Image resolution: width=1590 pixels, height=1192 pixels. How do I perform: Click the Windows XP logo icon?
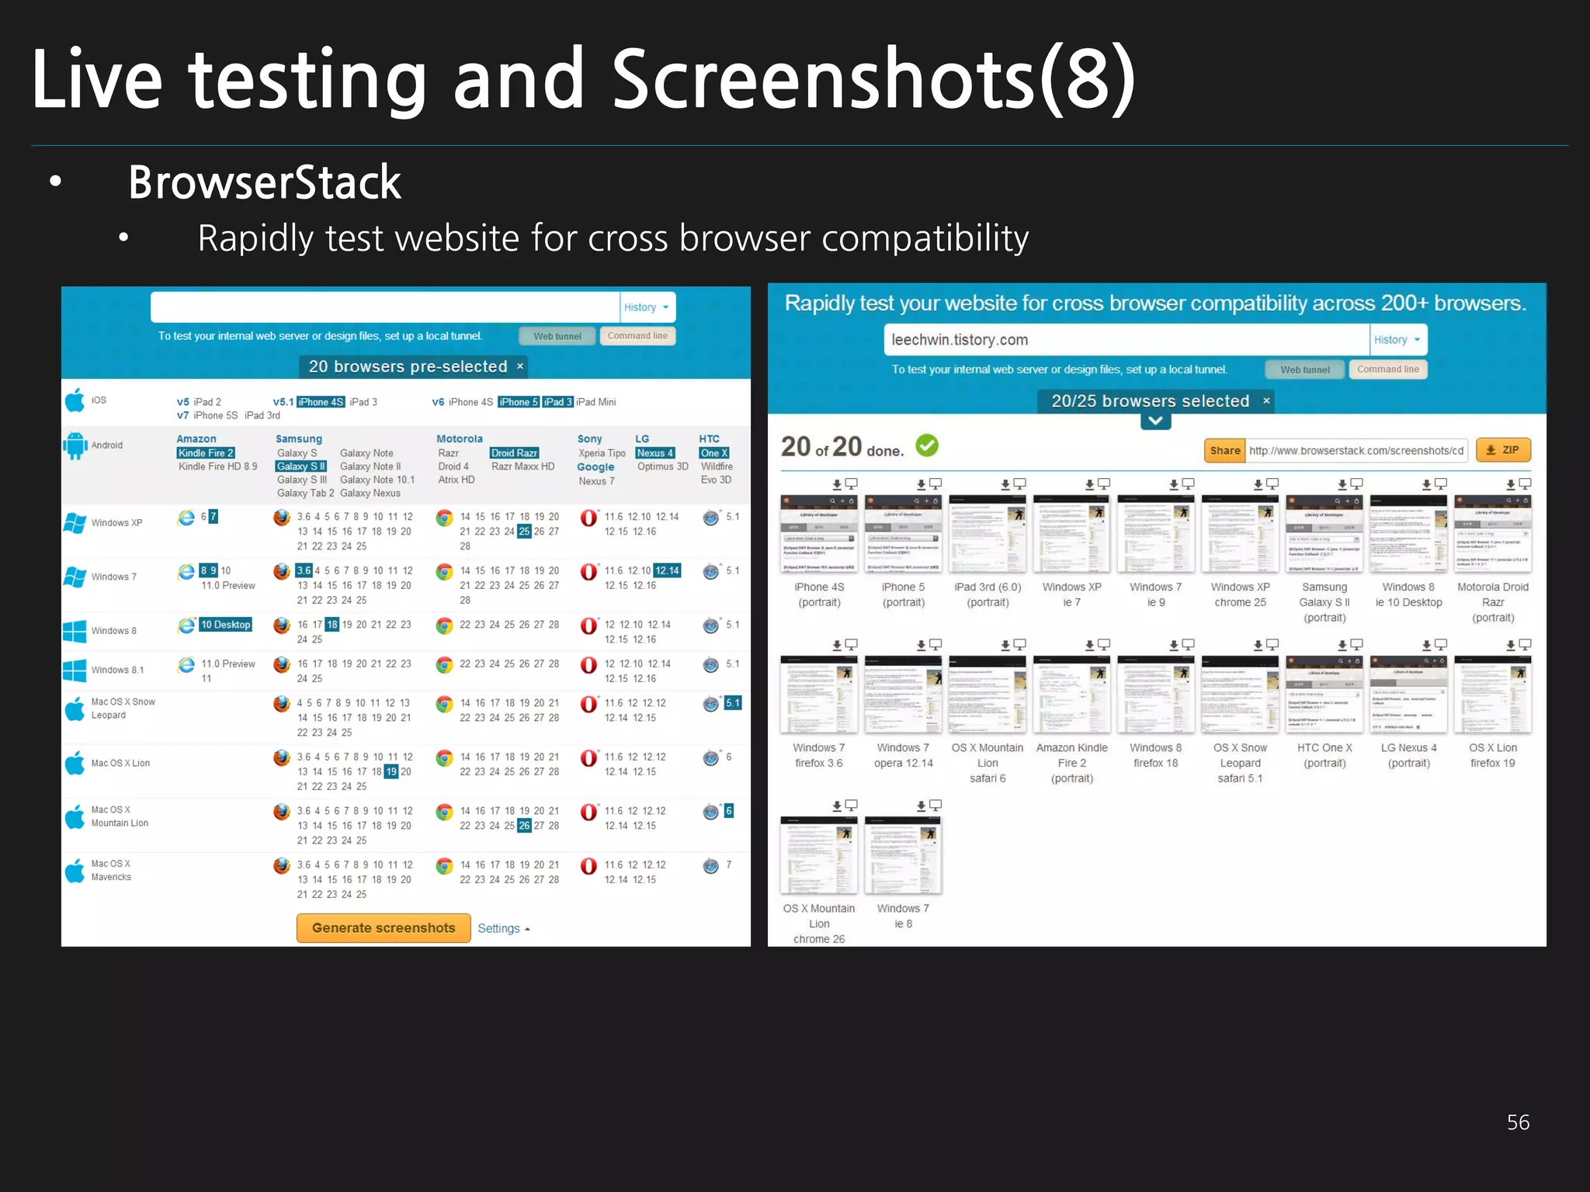75,522
